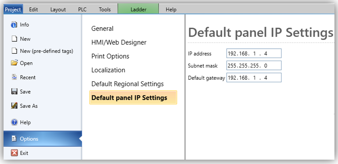Click the New (pre-defined tags) text label
The image size is (338, 164).
[x=47, y=51]
